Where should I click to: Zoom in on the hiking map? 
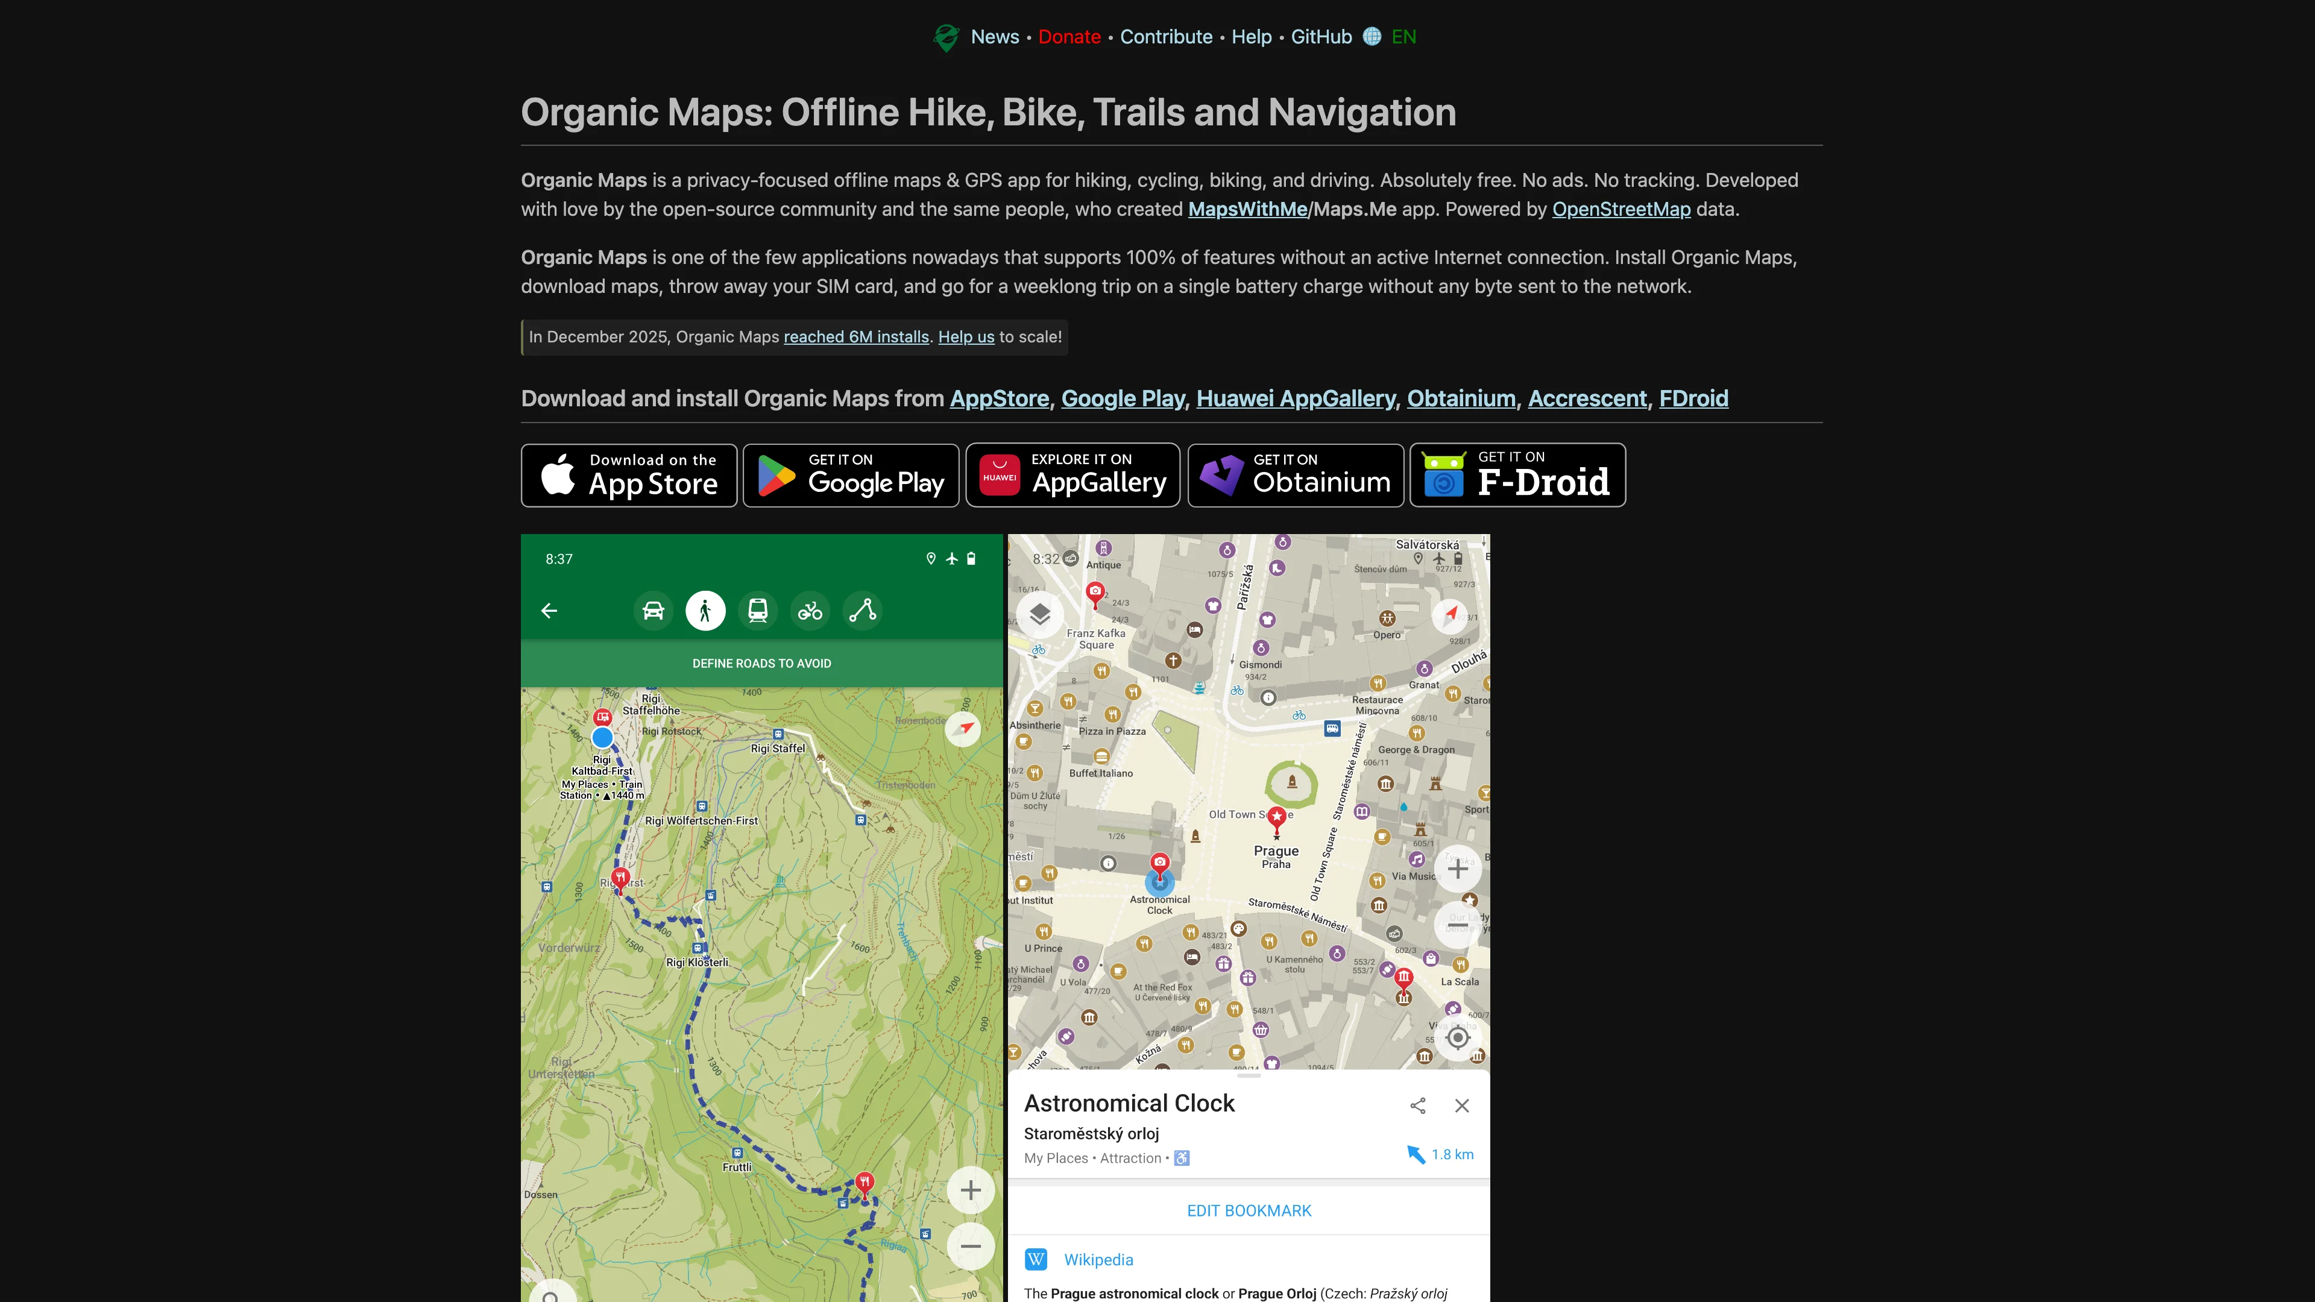pyautogui.click(x=971, y=1190)
